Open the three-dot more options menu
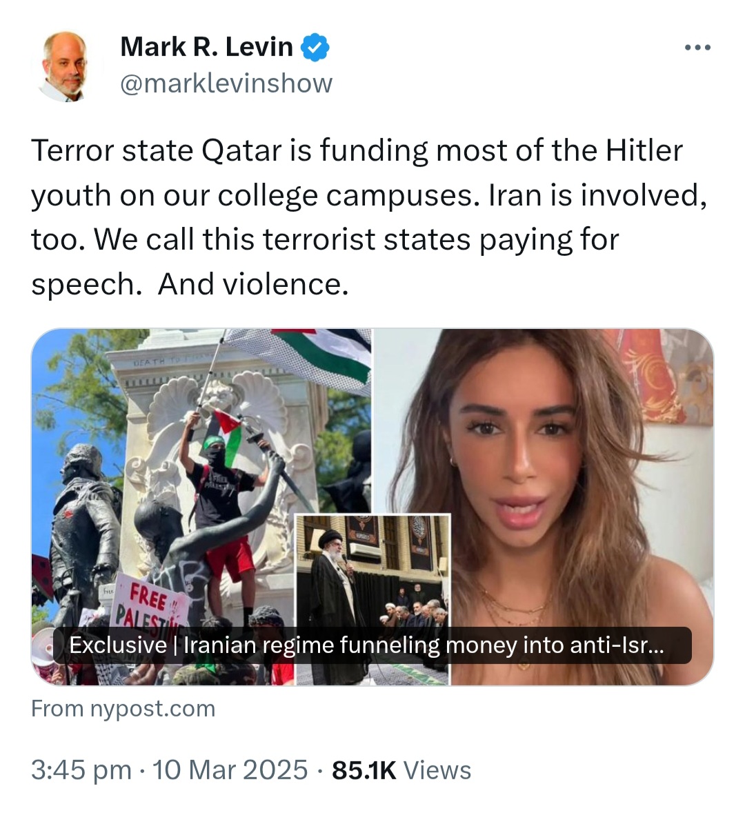745x813 pixels. pyautogui.click(x=697, y=48)
